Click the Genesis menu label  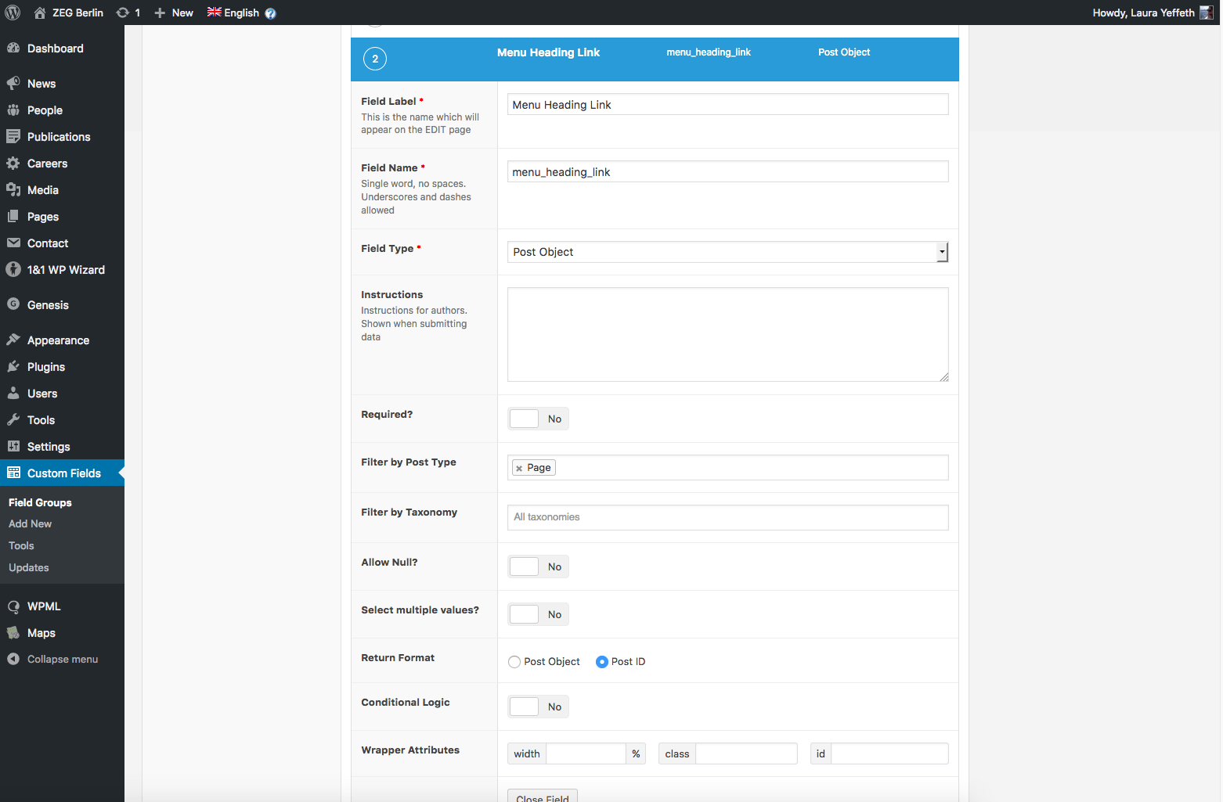click(x=48, y=304)
